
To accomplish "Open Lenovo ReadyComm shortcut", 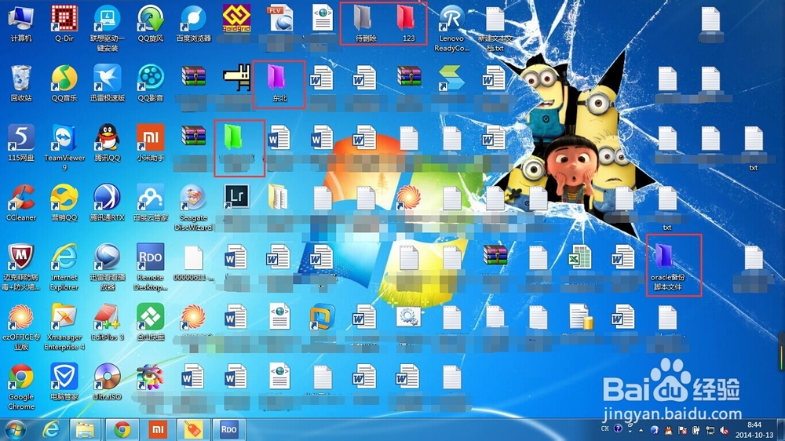I will 451,28.
